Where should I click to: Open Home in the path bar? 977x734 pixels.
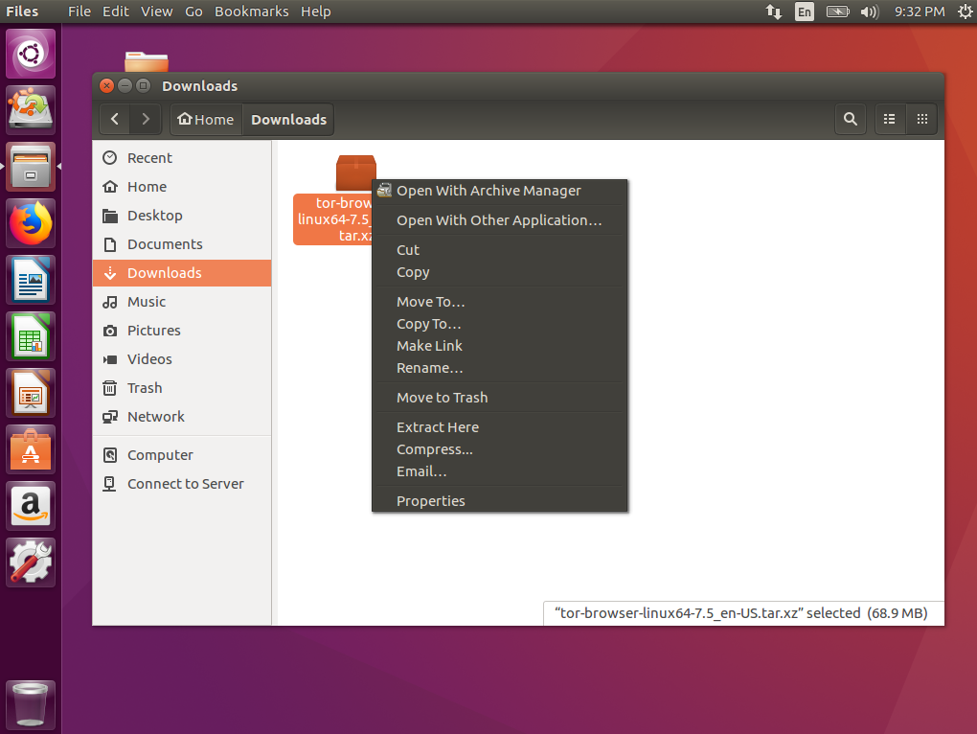tap(205, 120)
